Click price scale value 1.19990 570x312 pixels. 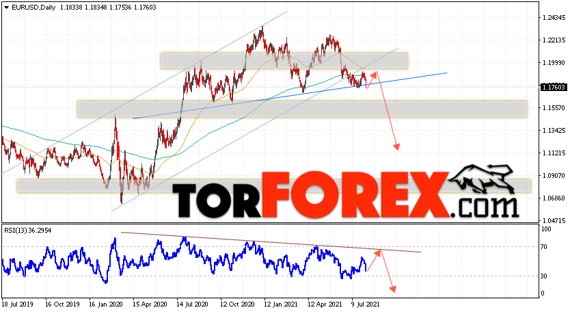click(554, 63)
